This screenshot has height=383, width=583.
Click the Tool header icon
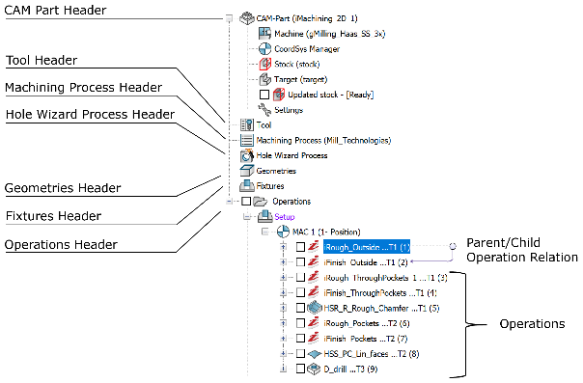[x=247, y=124]
